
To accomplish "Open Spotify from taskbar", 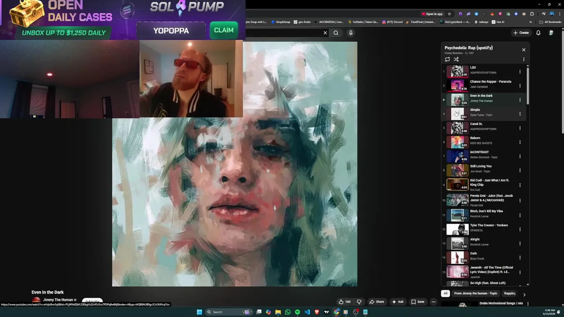I will pos(297,312).
